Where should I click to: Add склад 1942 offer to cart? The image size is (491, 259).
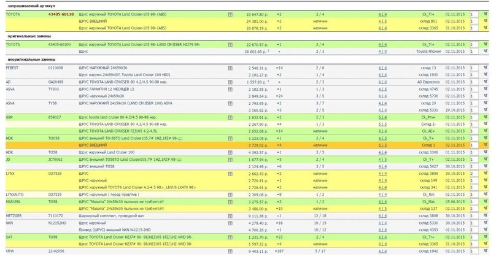(485, 251)
